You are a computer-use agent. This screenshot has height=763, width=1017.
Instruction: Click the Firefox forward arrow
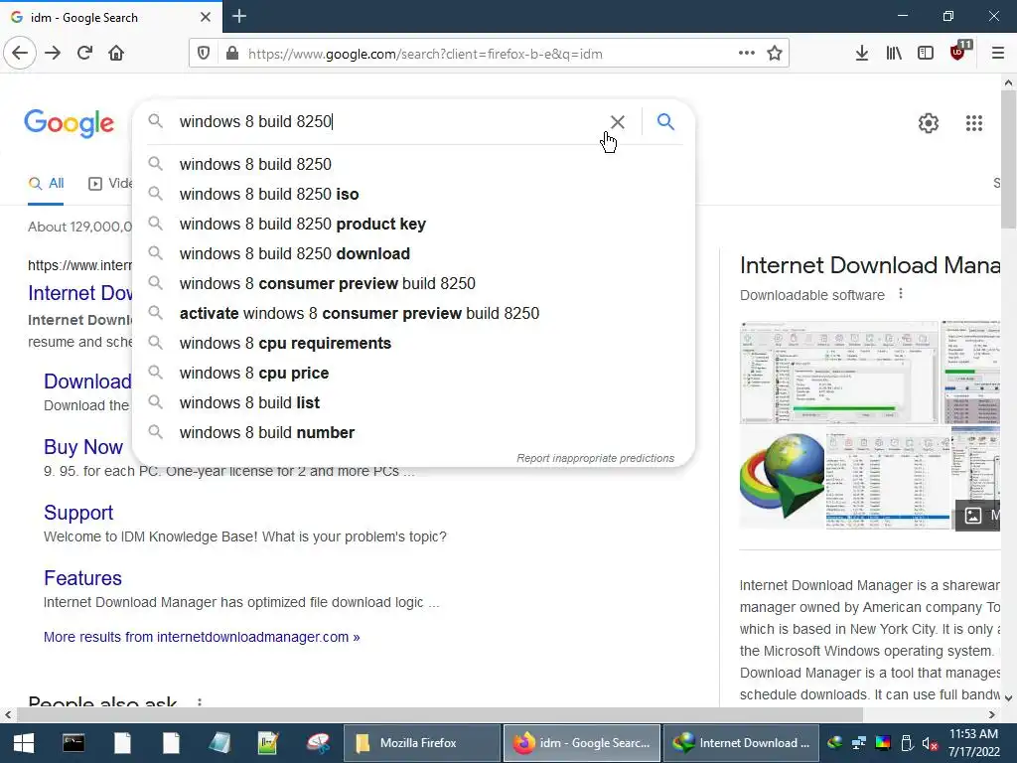[53, 54]
